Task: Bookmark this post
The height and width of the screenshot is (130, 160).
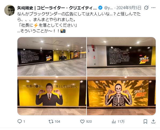Action: [145, 121]
